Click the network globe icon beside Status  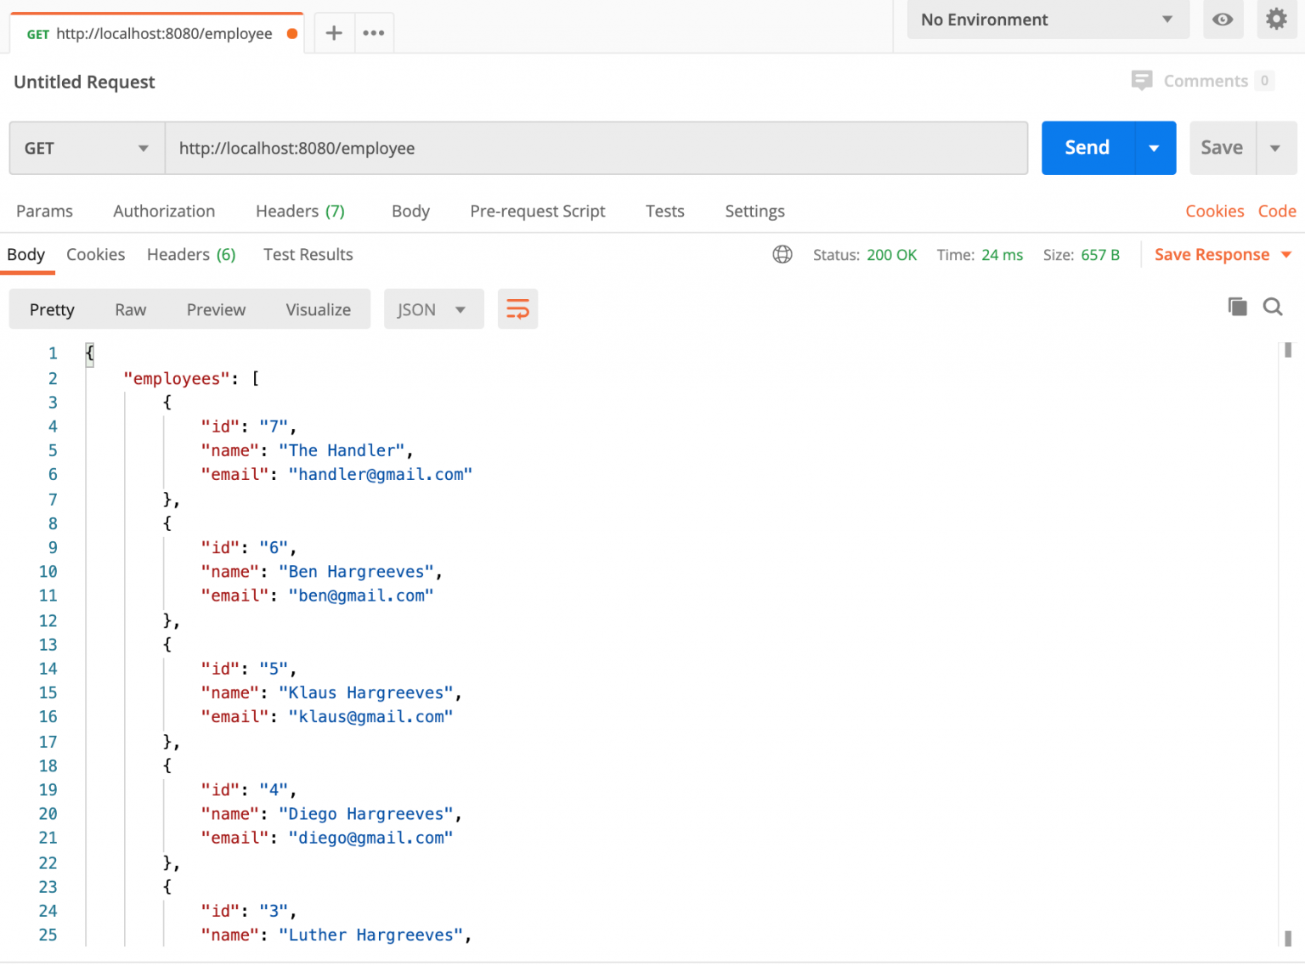coord(782,254)
